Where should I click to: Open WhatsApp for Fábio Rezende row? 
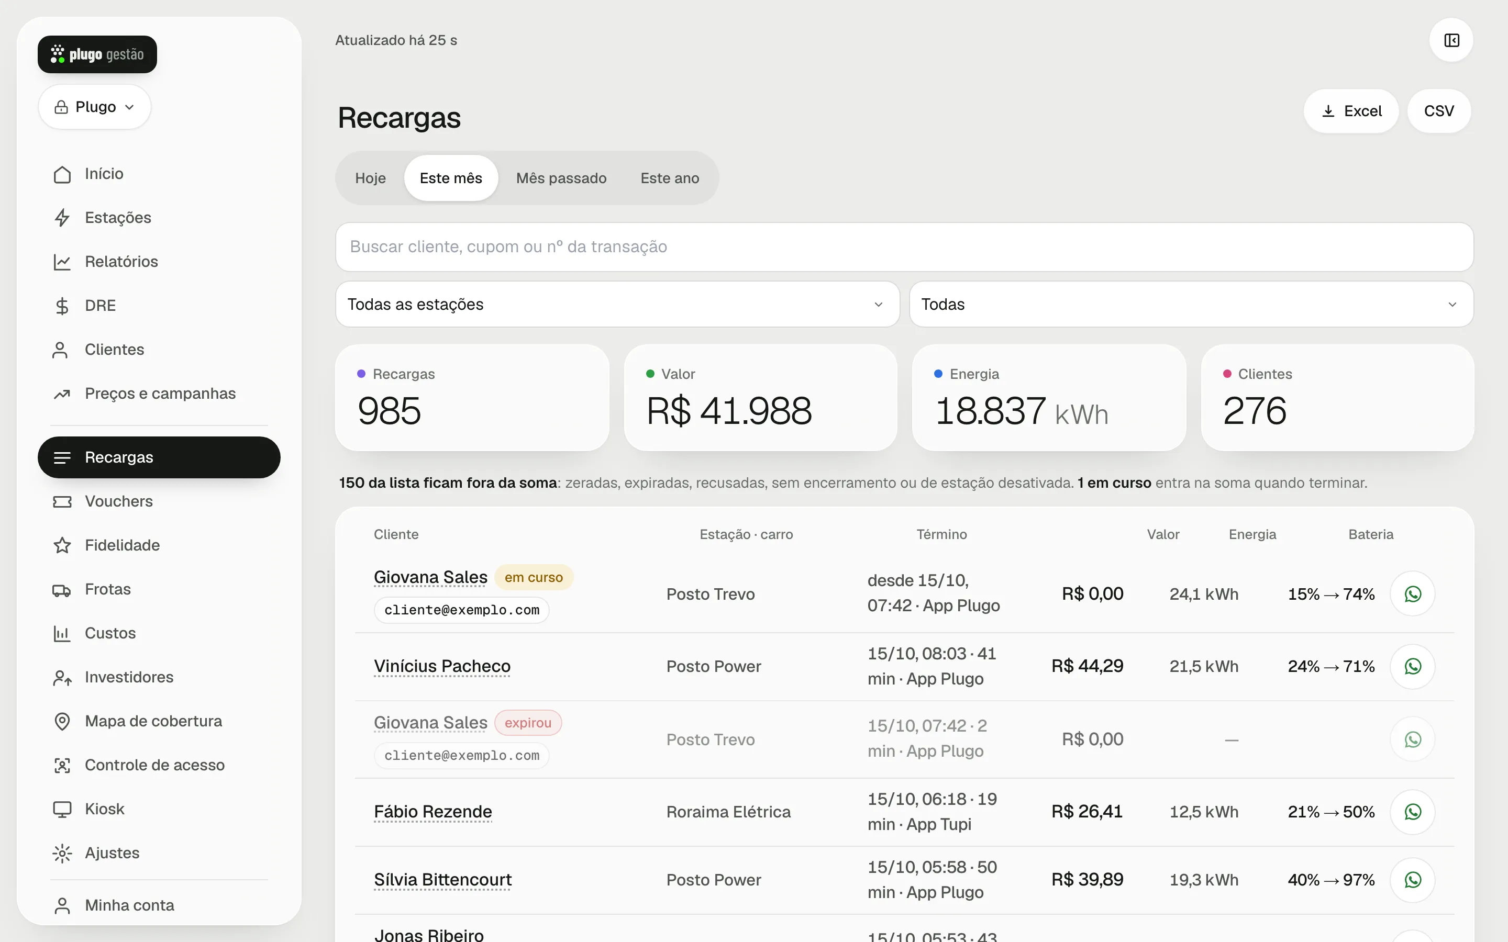tap(1413, 812)
